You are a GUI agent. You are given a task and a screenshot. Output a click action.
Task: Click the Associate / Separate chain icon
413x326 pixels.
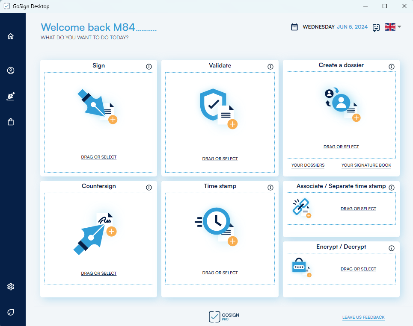pos(302,208)
